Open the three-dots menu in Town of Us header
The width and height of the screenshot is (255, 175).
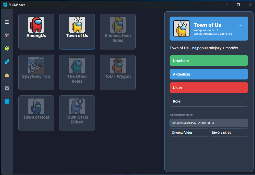(240, 25)
